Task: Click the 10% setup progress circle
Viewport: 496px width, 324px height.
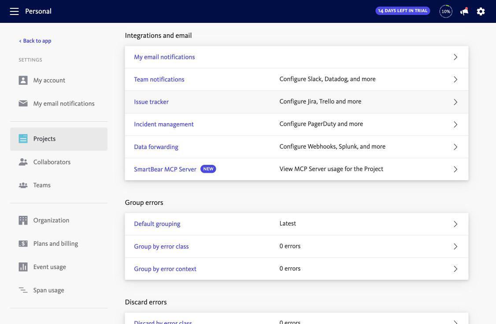Action: pyautogui.click(x=446, y=11)
